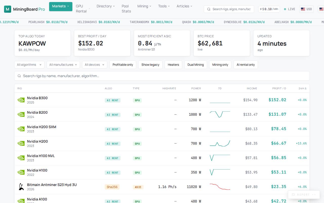Toggle the Mining only filter
The width and height of the screenshot is (324, 203).
[220, 65]
